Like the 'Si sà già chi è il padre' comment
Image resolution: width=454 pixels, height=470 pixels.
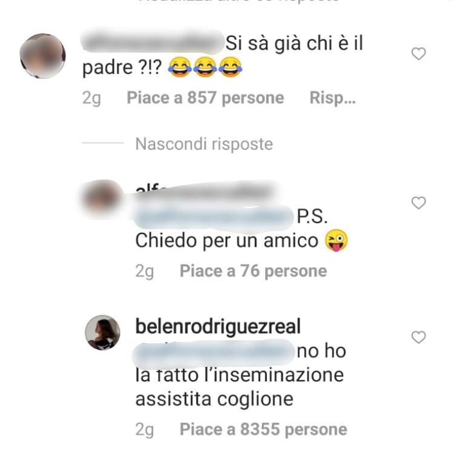pos(418,53)
